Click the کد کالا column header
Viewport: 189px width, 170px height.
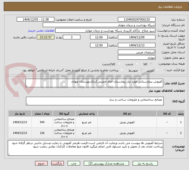click(x=167, y=114)
